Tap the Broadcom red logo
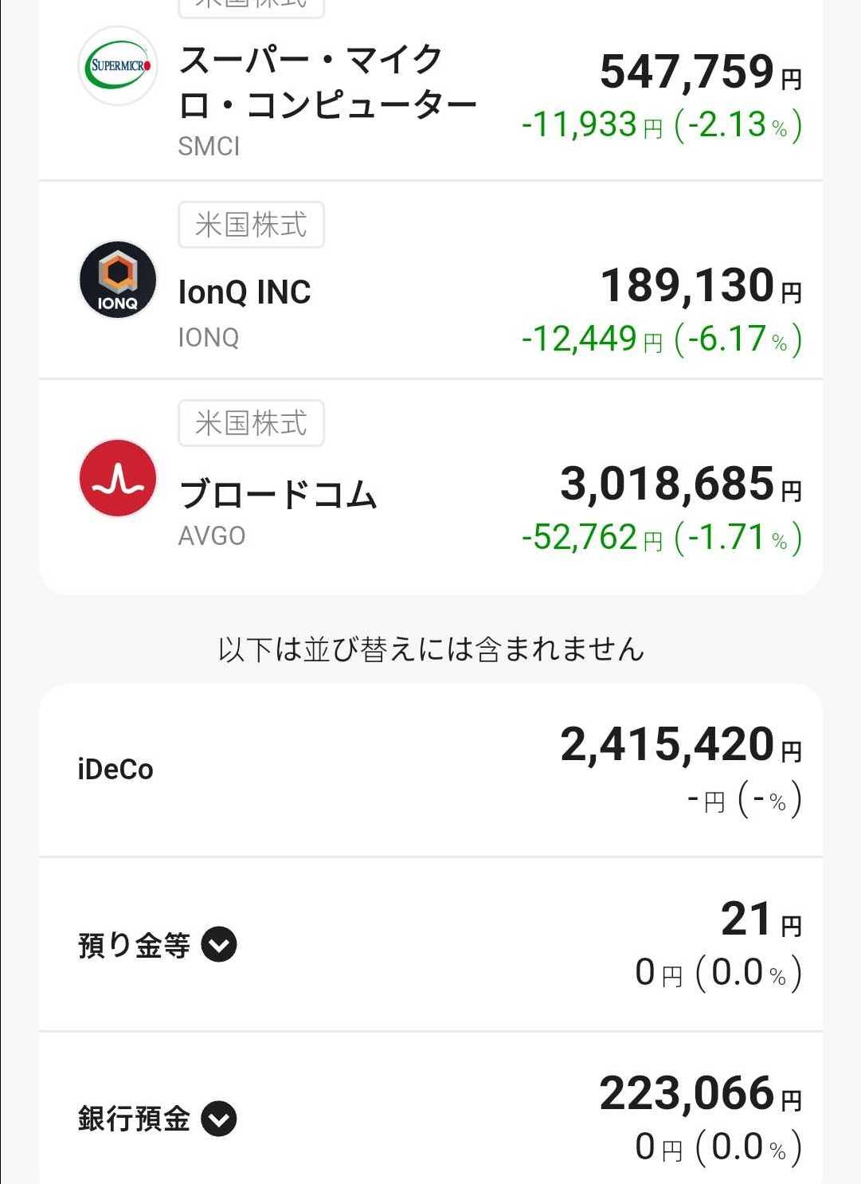 [x=118, y=478]
